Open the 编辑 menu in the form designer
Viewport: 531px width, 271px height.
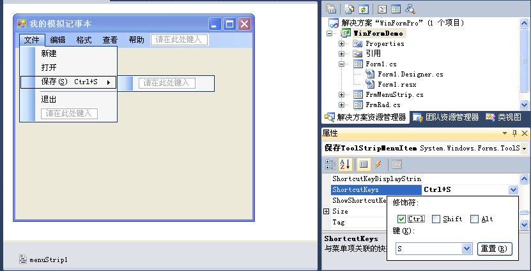pyautogui.click(x=58, y=40)
